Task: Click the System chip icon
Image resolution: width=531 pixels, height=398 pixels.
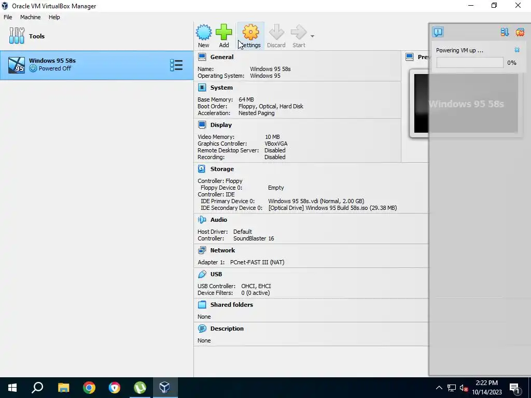Action: pos(202,87)
